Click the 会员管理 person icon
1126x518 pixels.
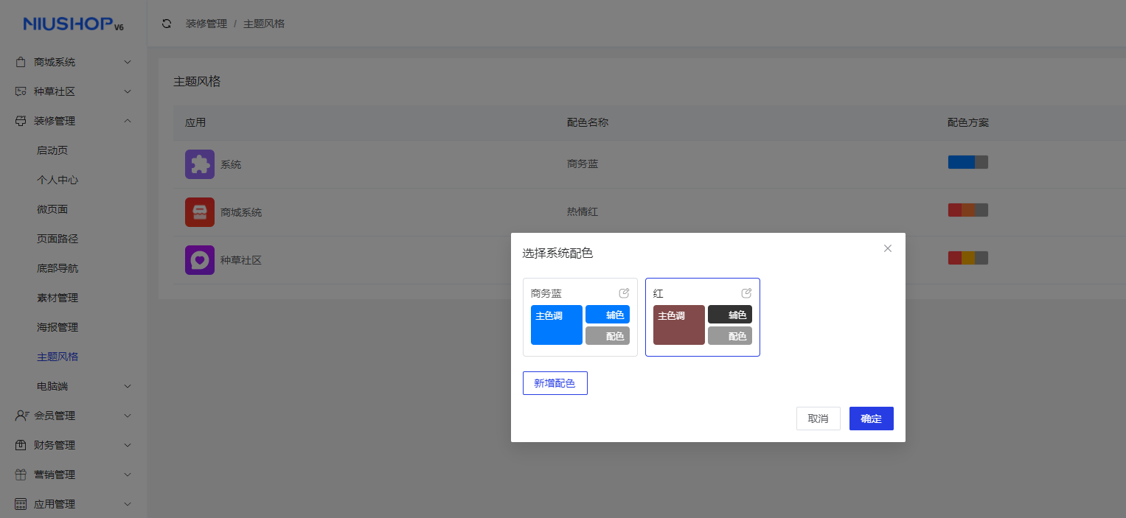[21, 416]
